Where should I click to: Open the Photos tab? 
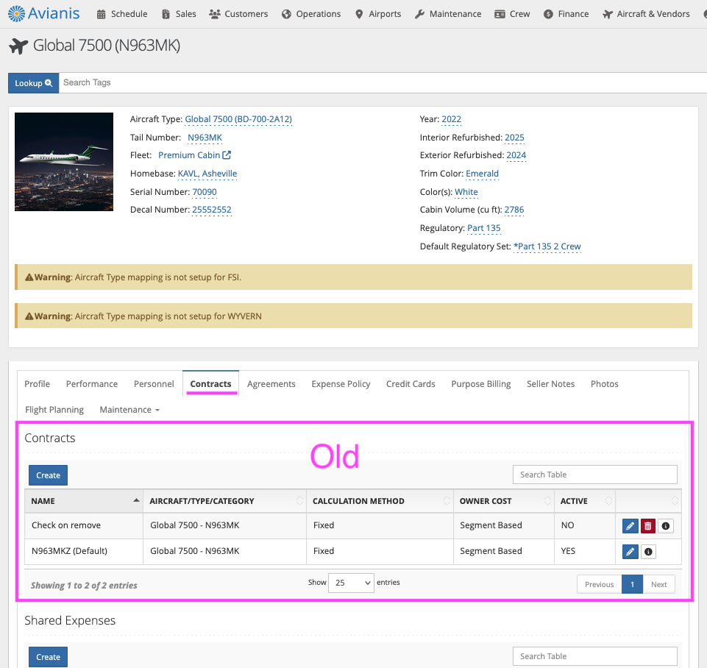click(x=604, y=384)
